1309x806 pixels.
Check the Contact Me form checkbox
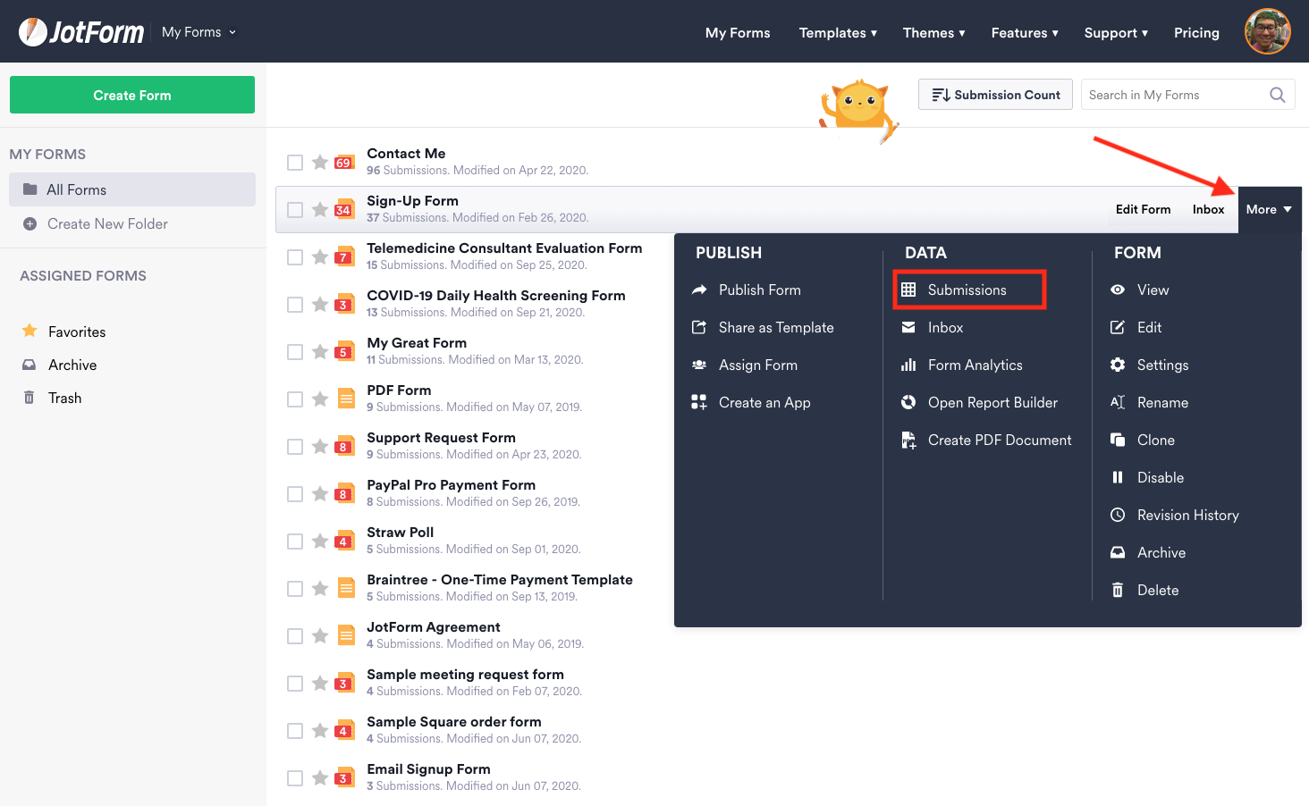(x=295, y=163)
